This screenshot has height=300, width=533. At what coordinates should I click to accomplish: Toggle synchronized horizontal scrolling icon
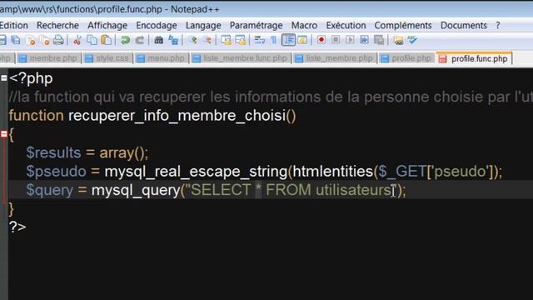(241, 40)
